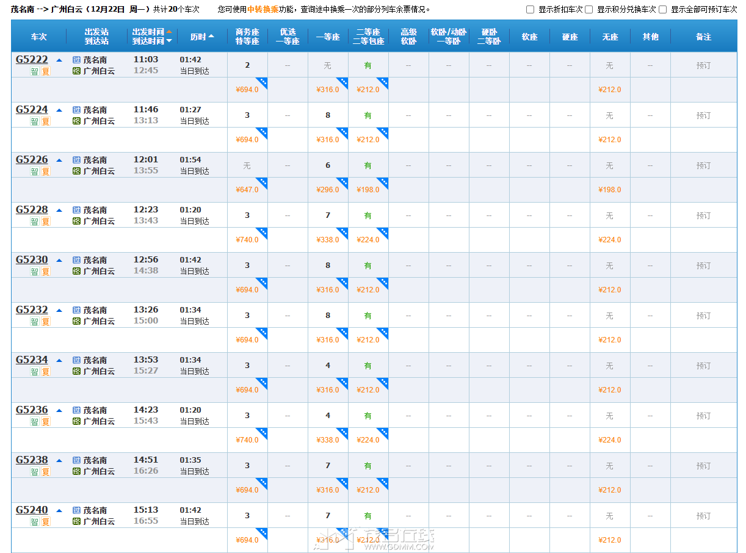Select G5228 一等座 availability count 7
Screen dimensions: 746x553
pyautogui.click(x=328, y=215)
